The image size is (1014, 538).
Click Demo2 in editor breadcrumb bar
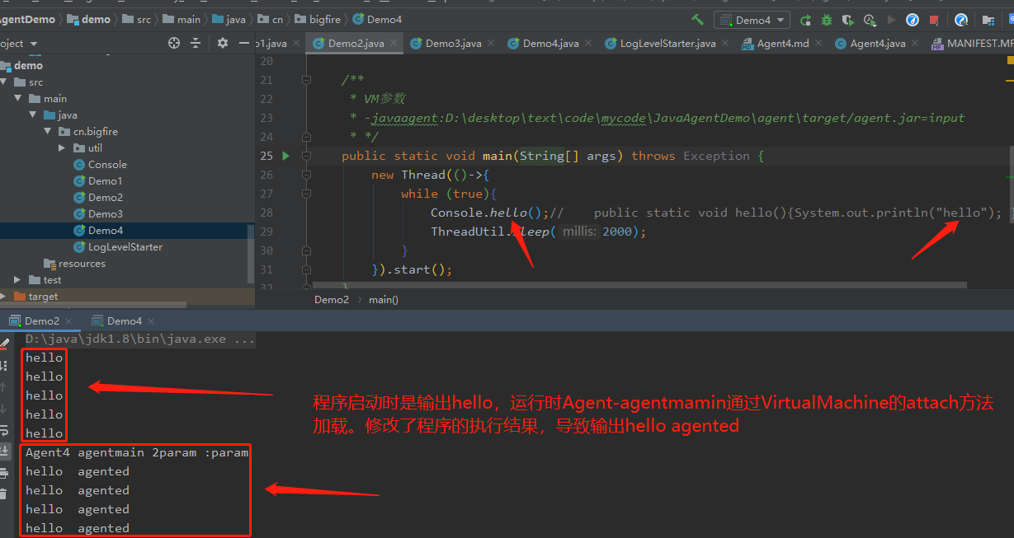[332, 300]
